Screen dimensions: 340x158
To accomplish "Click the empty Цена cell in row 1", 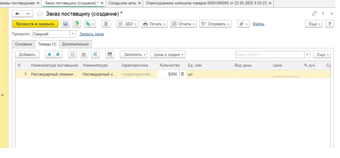I will click(286, 74).
